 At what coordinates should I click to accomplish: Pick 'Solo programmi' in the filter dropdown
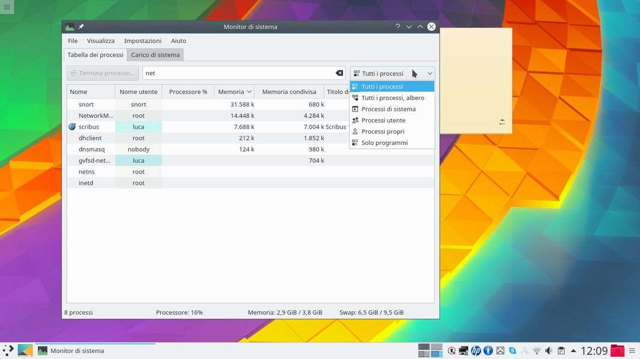click(x=384, y=143)
